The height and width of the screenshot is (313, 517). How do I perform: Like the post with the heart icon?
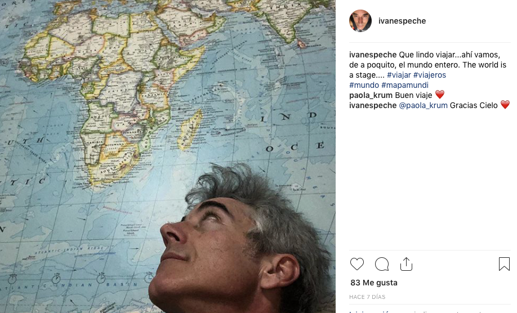click(x=356, y=264)
